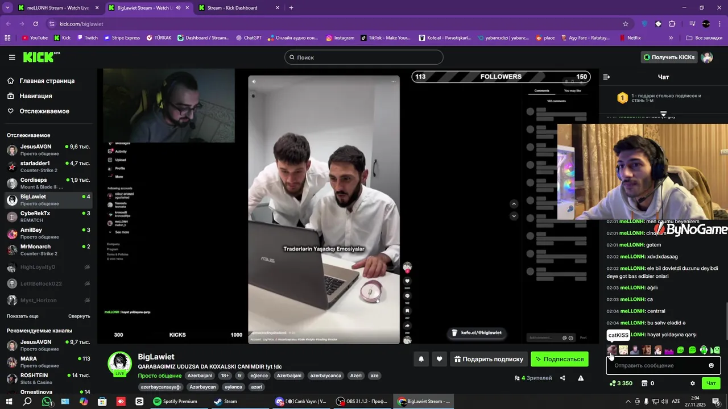Expand bookmarks overflow chevron
This screenshot has width=728, height=409.
pyautogui.click(x=671, y=38)
